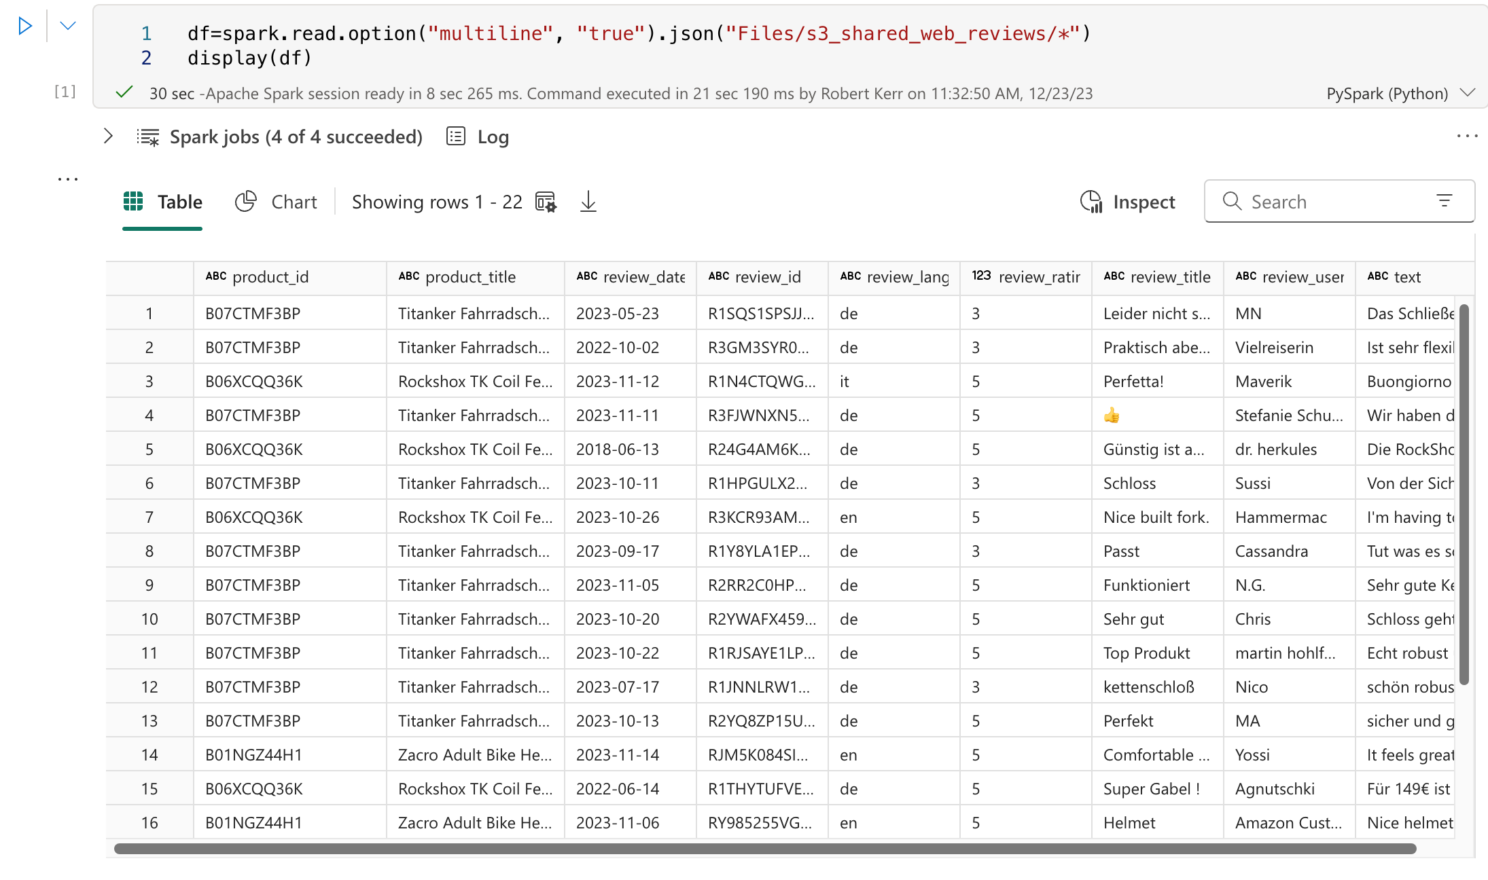Run the notebook cell with play icon
This screenshot has height=880, width=1488.
pyautogui.click(x=25, y=26)
